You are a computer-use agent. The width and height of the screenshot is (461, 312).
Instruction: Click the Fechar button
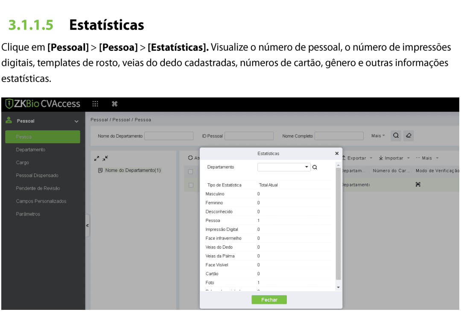coord(269,300)
